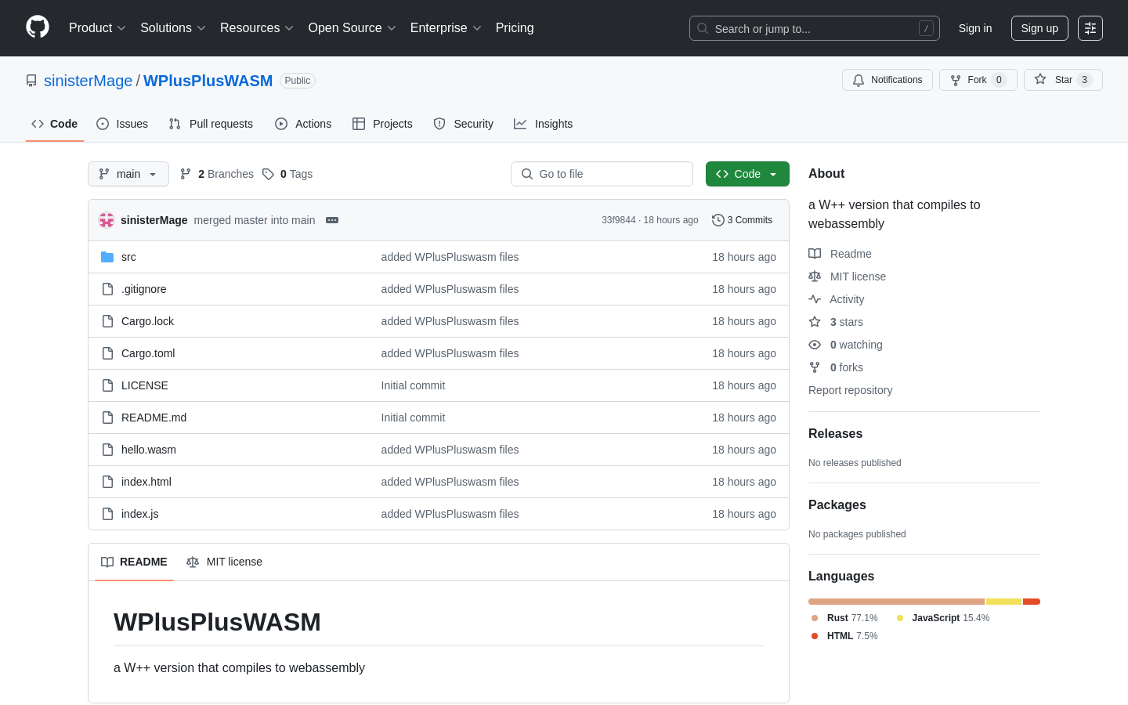The width and height of the screenshot is (1128, 705).
Task: Open the main branch selector dropdown
Action: [x=128, y=174]
